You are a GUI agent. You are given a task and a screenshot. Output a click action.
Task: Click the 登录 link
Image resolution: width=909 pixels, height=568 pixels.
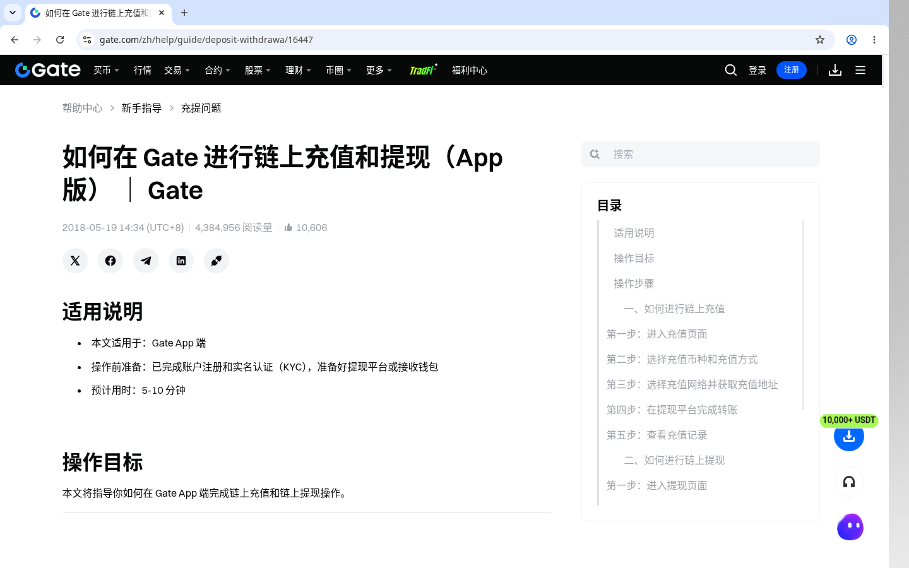coord(757,70)
